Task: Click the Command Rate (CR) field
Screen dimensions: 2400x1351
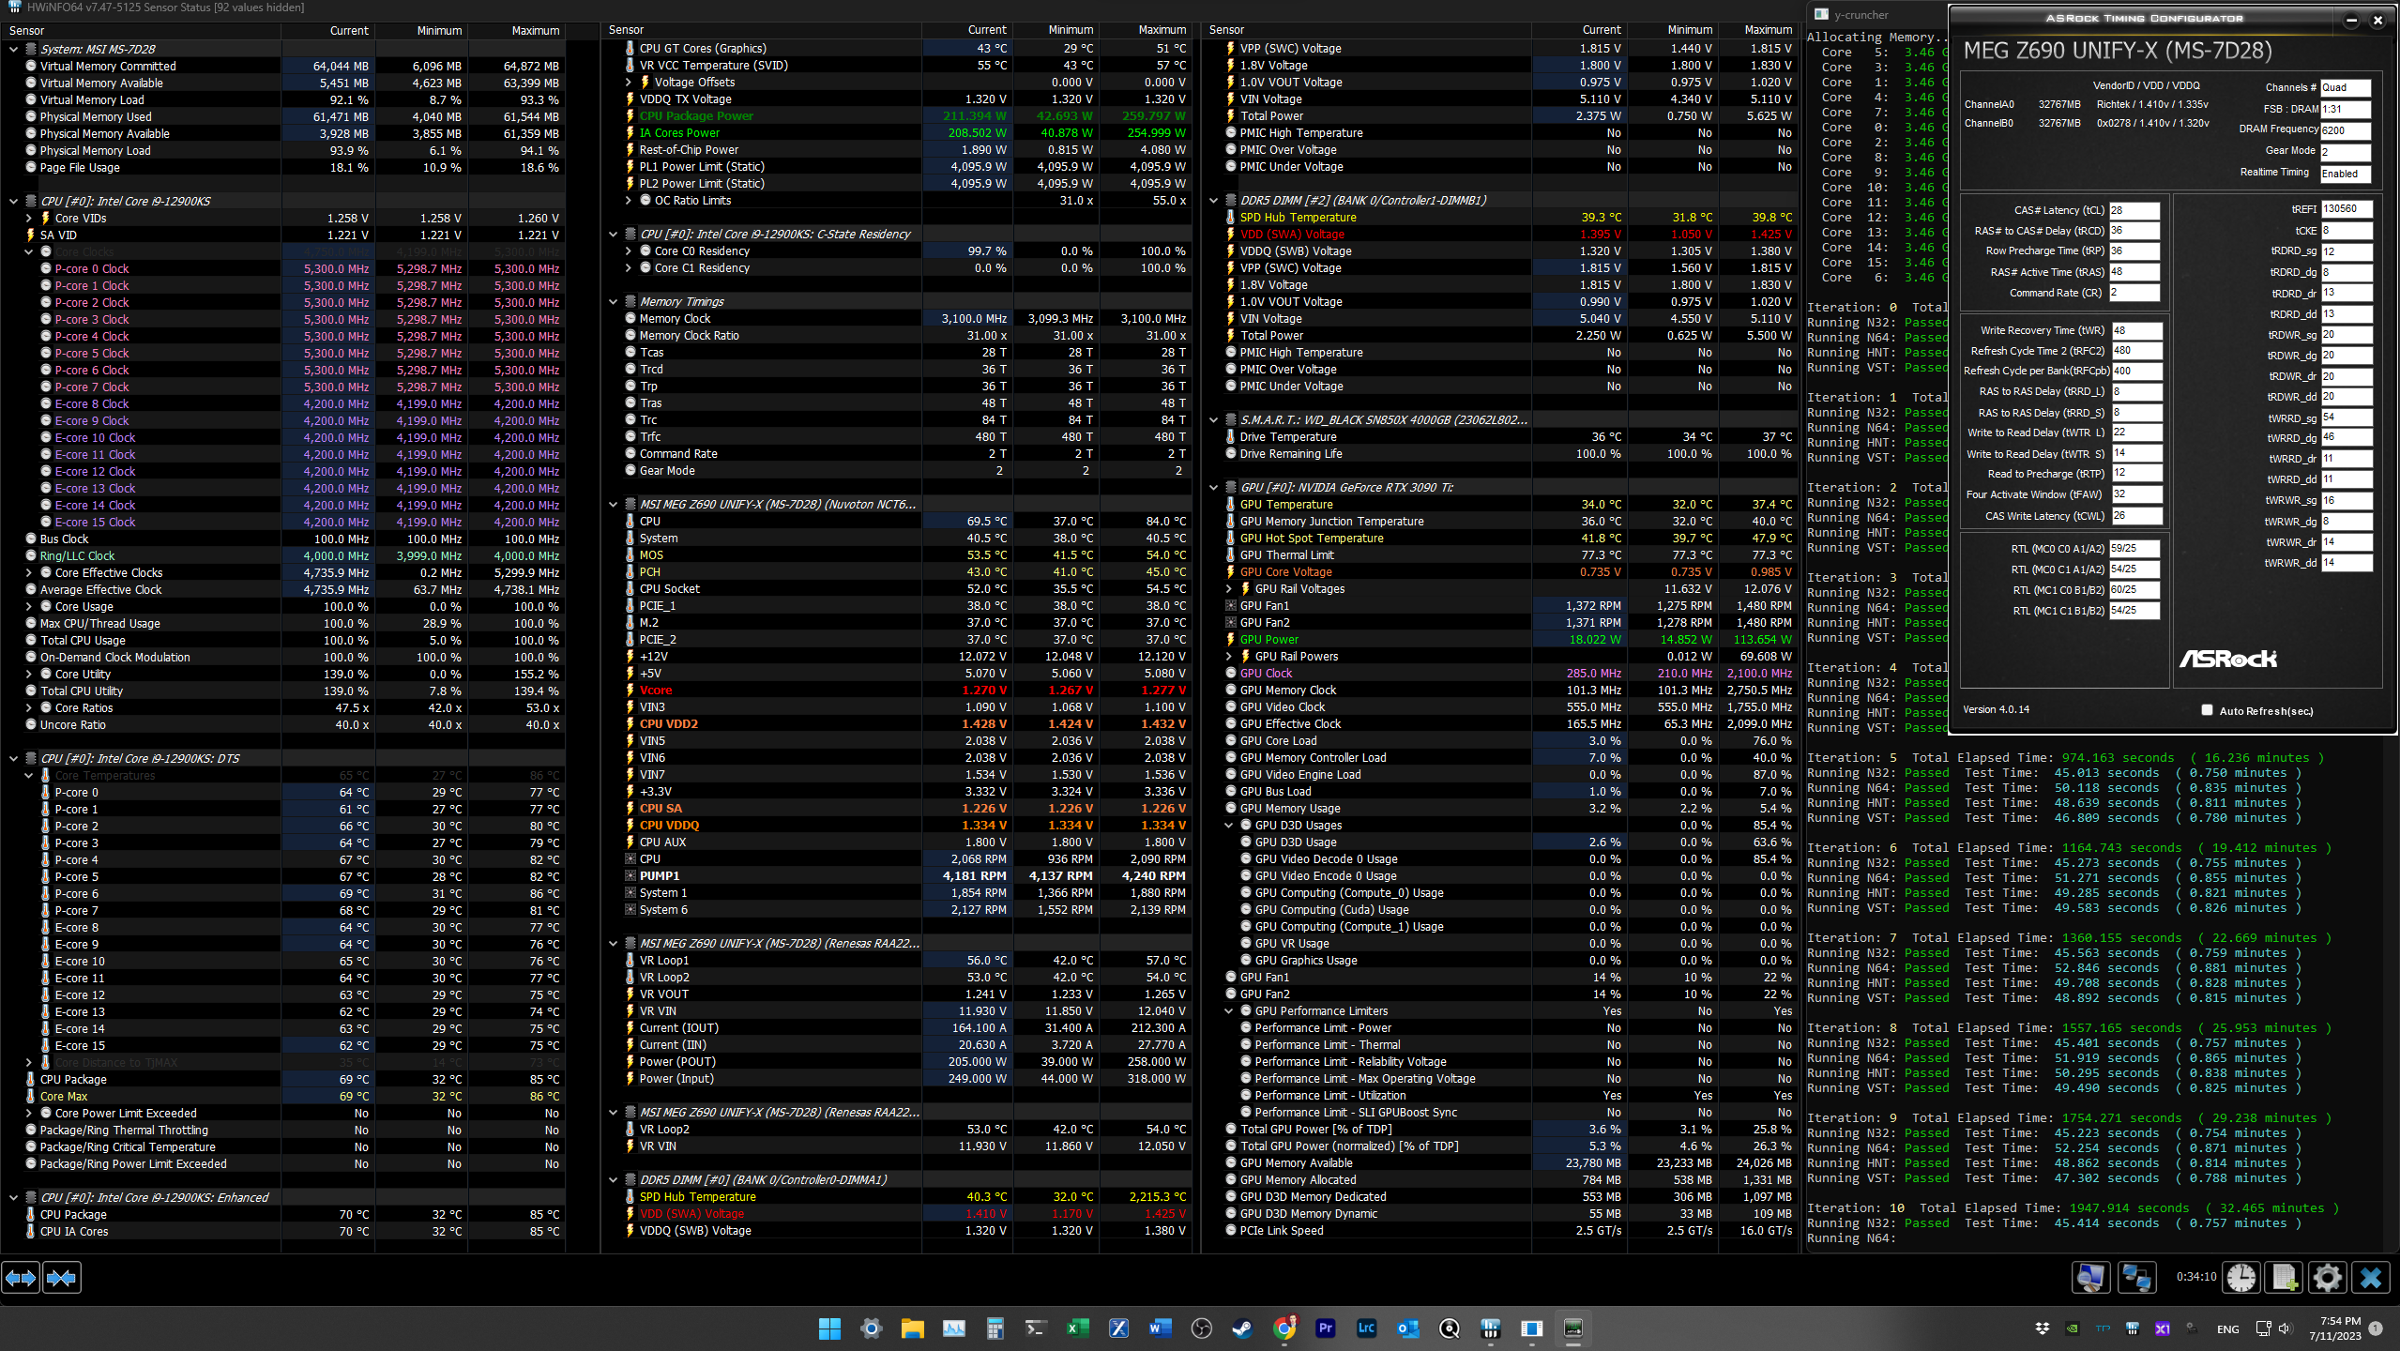Action: pyautogui.click(x=2134, y=293)
